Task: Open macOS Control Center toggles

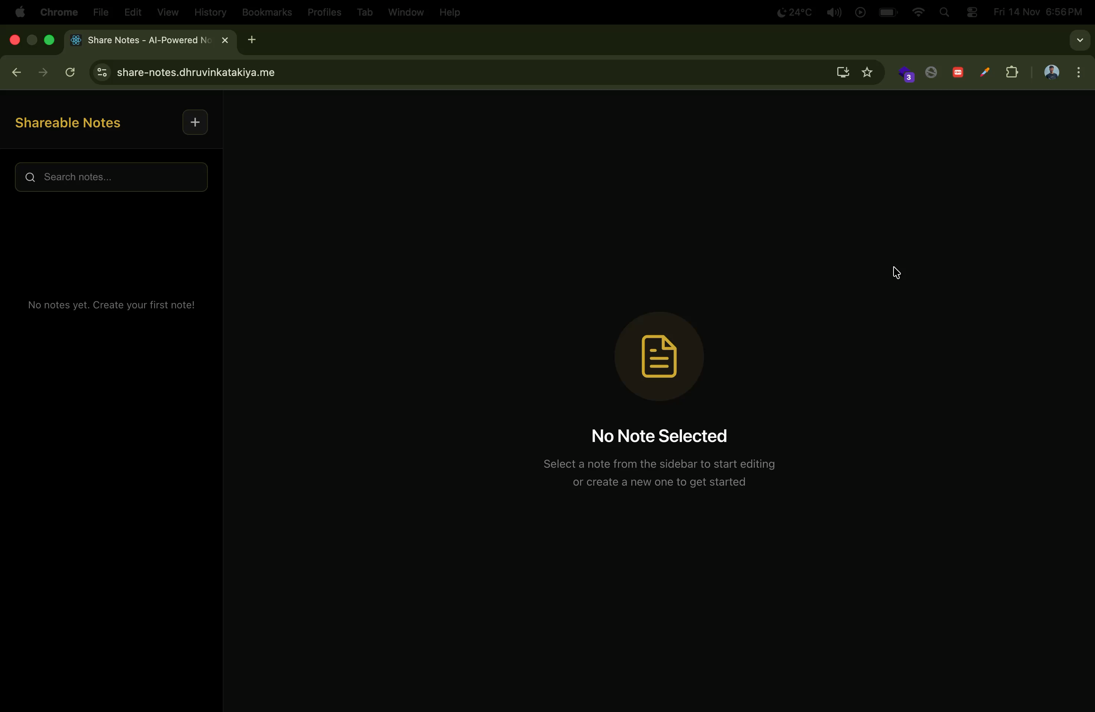Action: click(972, 12)
